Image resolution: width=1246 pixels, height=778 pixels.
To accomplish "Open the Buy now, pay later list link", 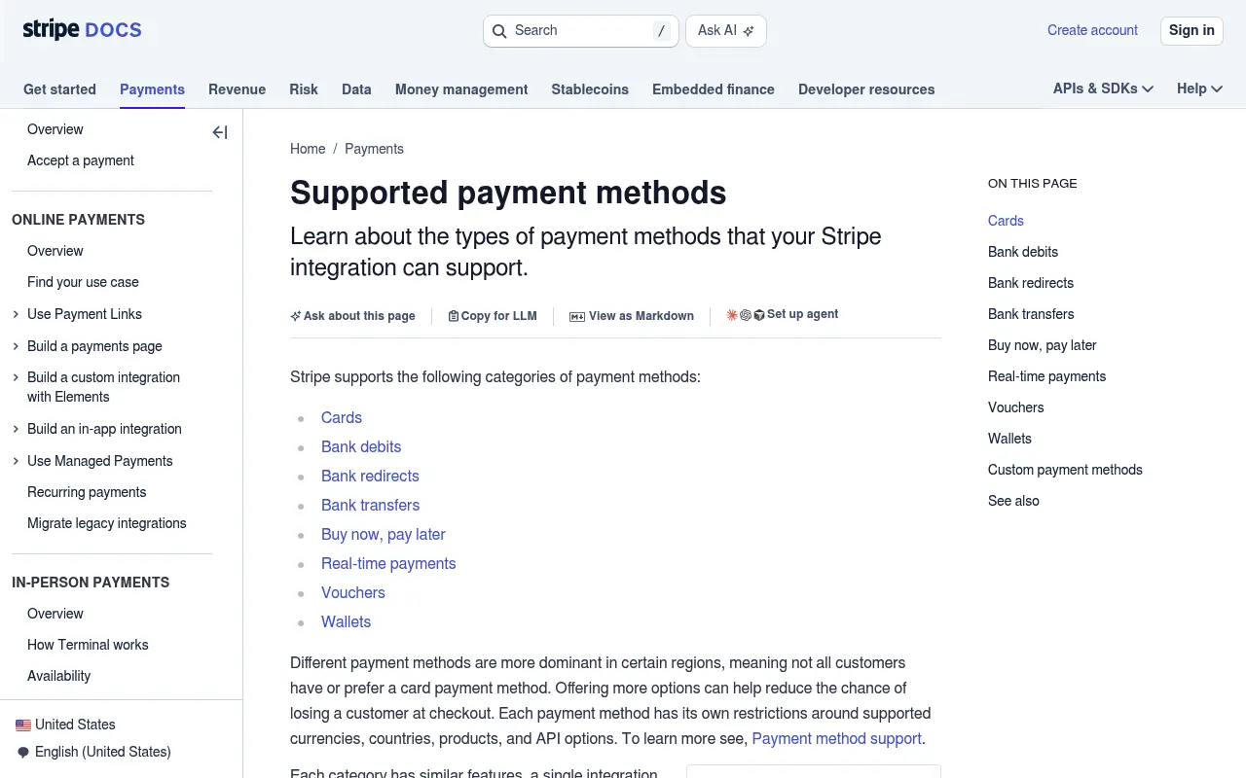I will tap(384, 534).
